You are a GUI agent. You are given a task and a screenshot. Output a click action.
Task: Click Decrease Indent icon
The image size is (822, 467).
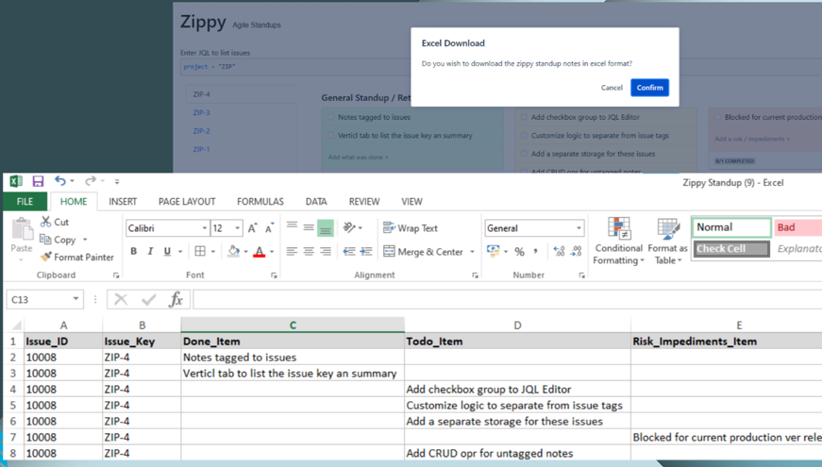click(349, 252)
